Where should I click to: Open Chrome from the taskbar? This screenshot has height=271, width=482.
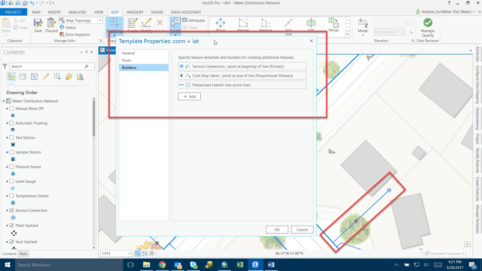162,265
